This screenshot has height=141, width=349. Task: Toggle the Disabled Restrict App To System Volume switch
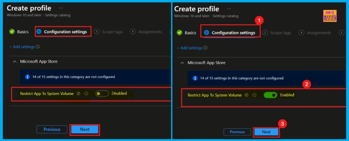pos(102,94)
